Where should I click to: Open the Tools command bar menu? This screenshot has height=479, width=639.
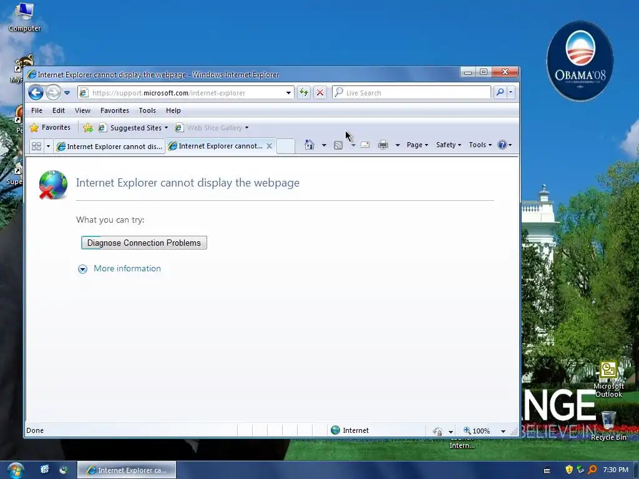480,145
